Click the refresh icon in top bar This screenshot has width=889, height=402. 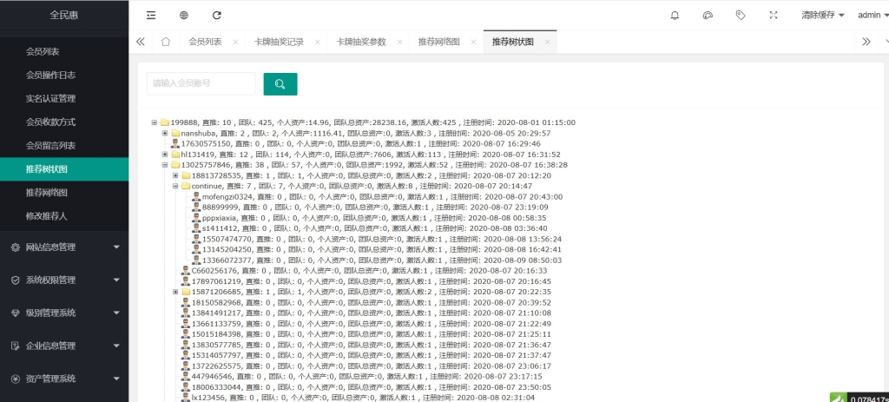click(x=216, y=15)
